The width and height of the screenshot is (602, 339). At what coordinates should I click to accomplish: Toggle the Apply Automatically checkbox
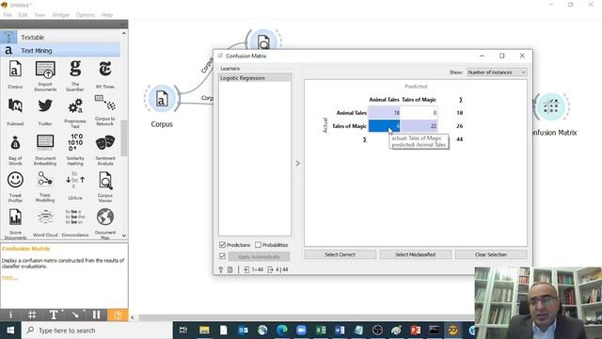pos(222,256)
